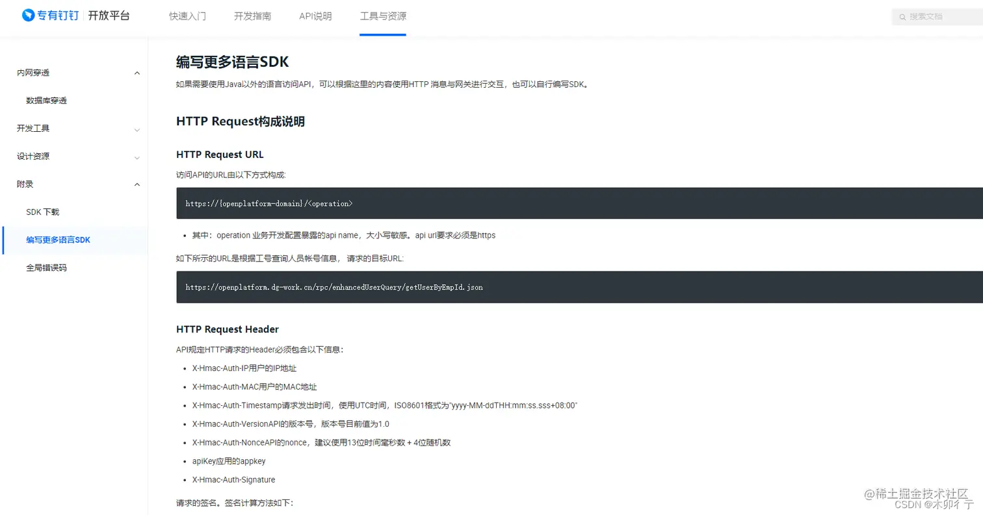The height and width of the screenshot is (515, 983).
Task: Click the search magnifier icon
Action: 902,16
